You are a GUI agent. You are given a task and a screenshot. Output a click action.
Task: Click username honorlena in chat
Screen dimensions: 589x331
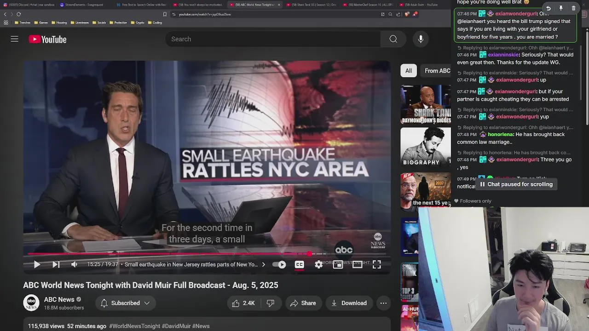[x=500, y=135]
